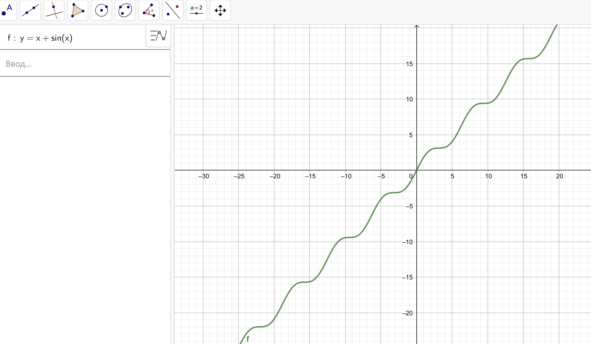Select the Ellipse conic tool

point(125,11)
